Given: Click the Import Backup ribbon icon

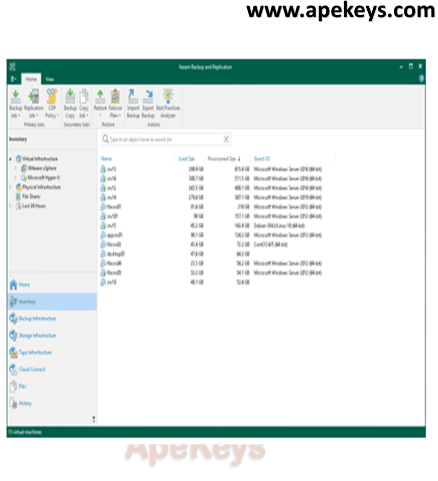Looking at the screenshot, I should click(133, 96).
